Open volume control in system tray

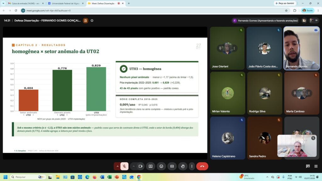pos(300,177)
